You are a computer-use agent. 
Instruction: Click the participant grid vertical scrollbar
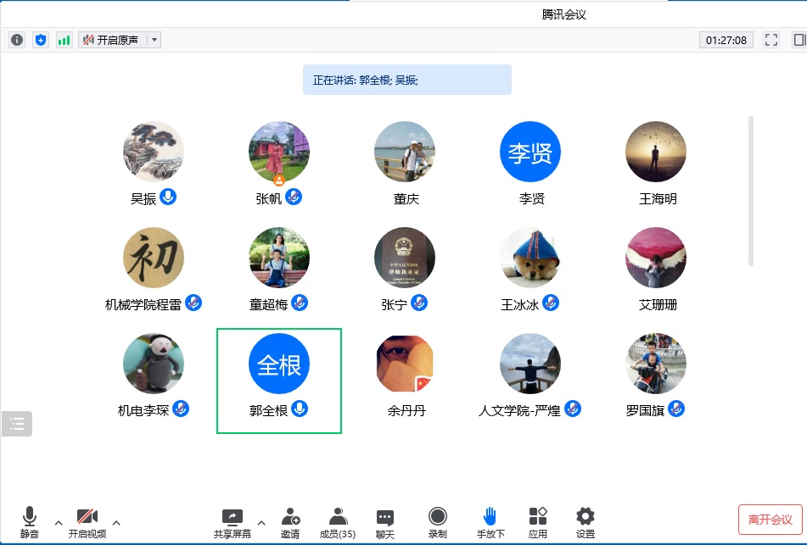(750, 191)
